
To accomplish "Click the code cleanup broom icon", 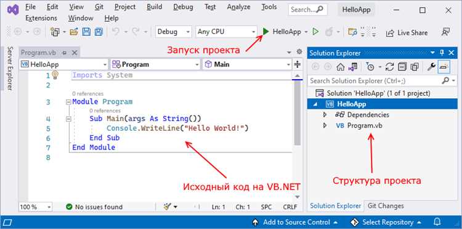I will 168,207.
